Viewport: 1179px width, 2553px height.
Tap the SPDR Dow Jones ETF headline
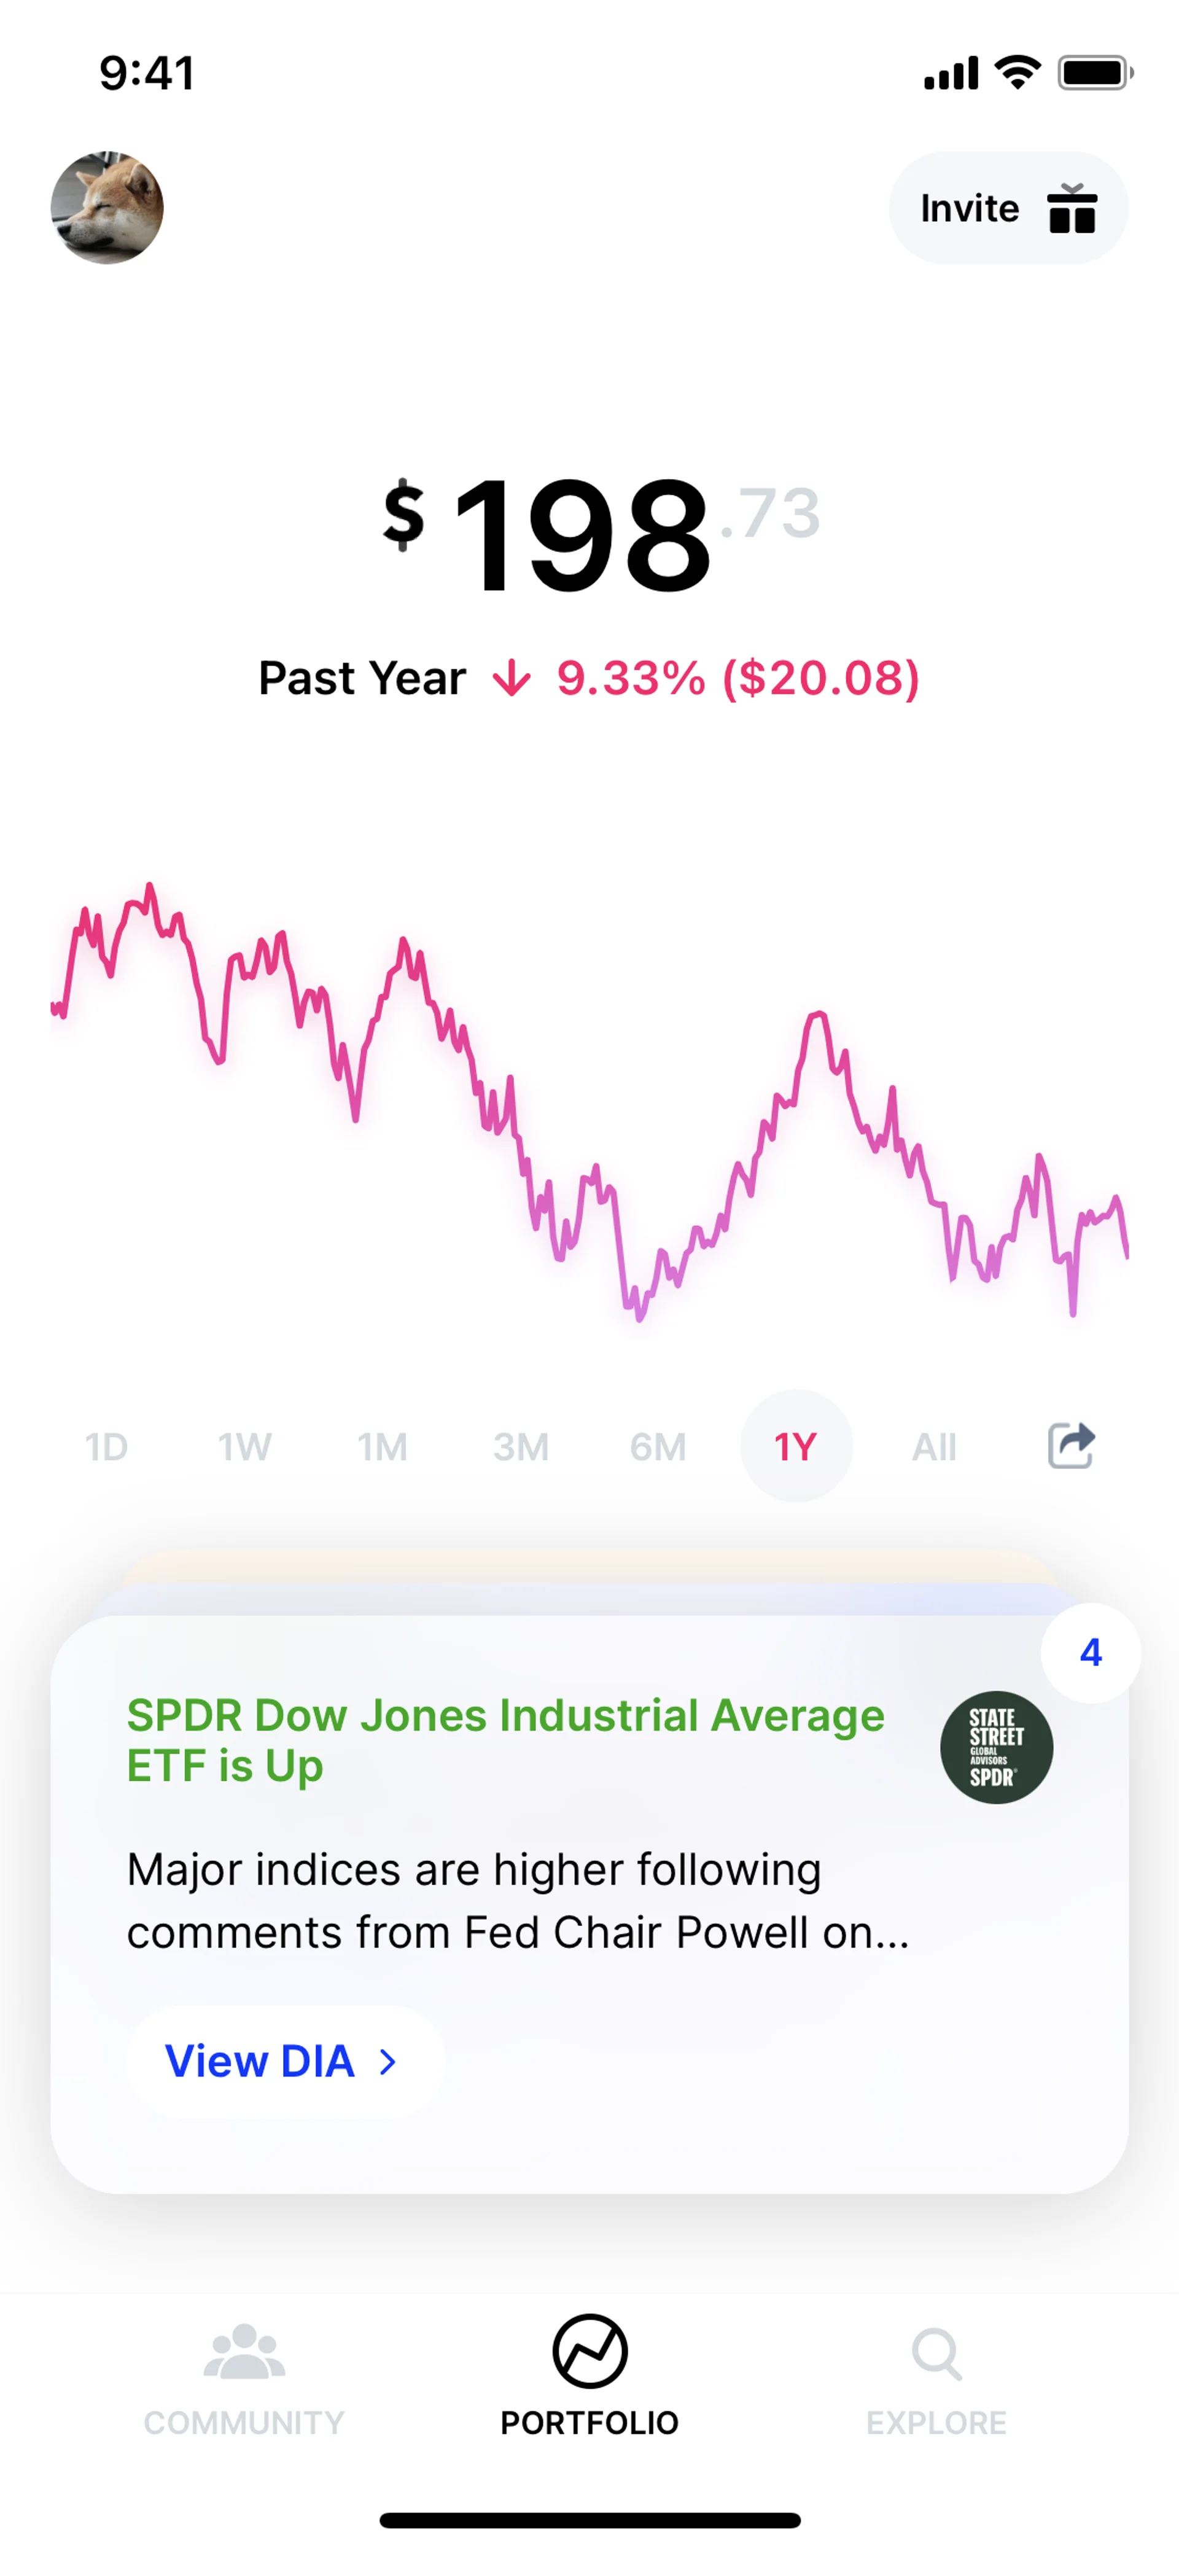pyautogui.click(x=505, y=1740)
